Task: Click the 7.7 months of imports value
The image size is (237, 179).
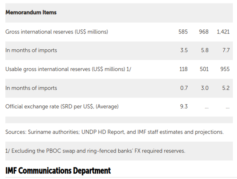Action: tap(226, 50)
